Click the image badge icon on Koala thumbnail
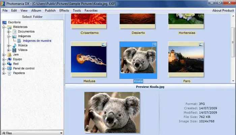 (154, 45)
